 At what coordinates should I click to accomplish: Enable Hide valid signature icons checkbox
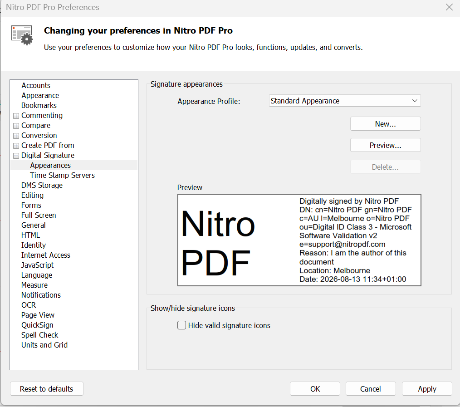(x=181, y=325)
